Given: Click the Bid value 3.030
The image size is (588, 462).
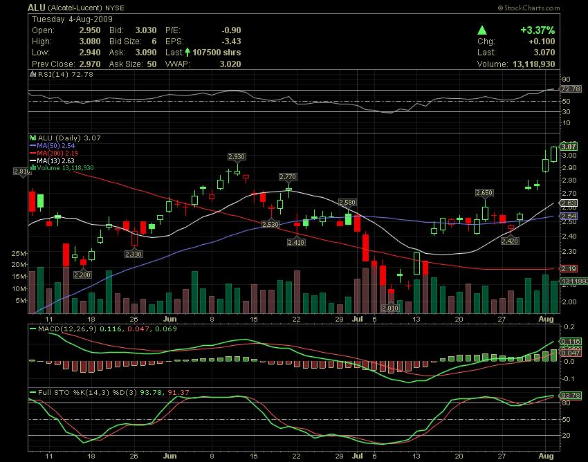Looking at the screenshot, I should 146,30.
